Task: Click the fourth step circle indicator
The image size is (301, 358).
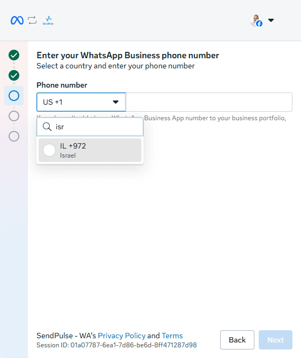Action: click(x=14, y=116)
